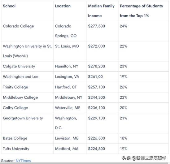The width and height of the screenshot is (170, 164).
Task: Click the Colorado College cell
Action: [18, 26]
